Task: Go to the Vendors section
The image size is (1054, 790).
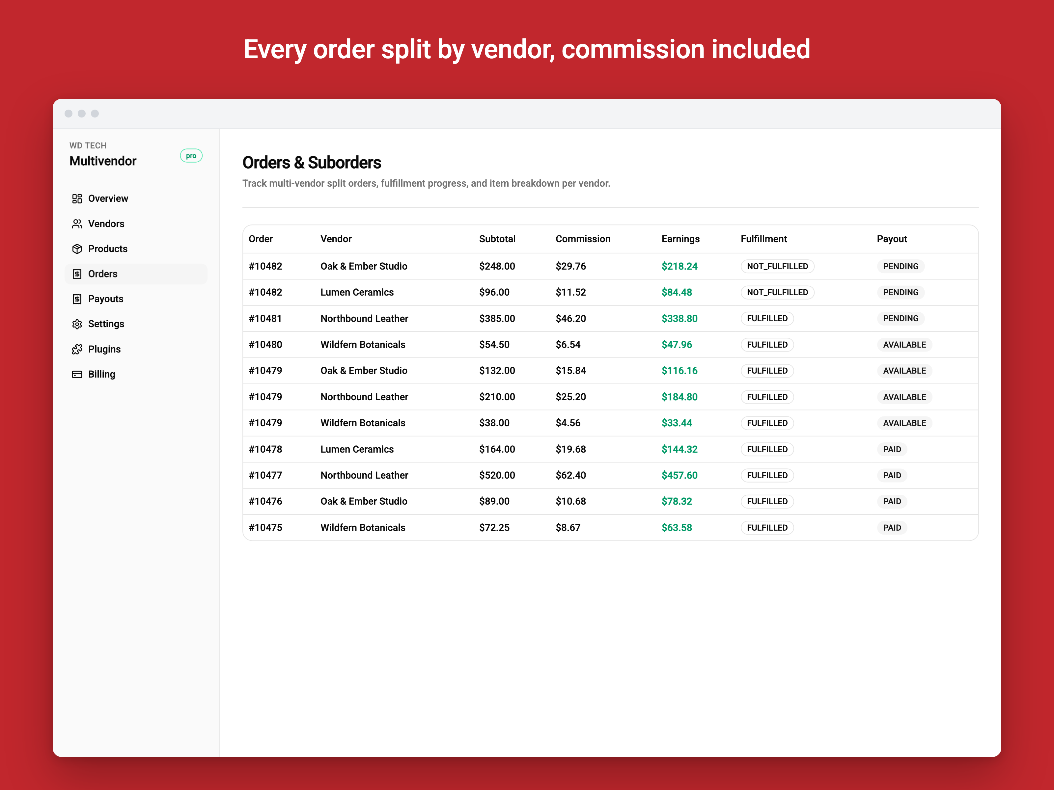Action: [x=106, y=224]
